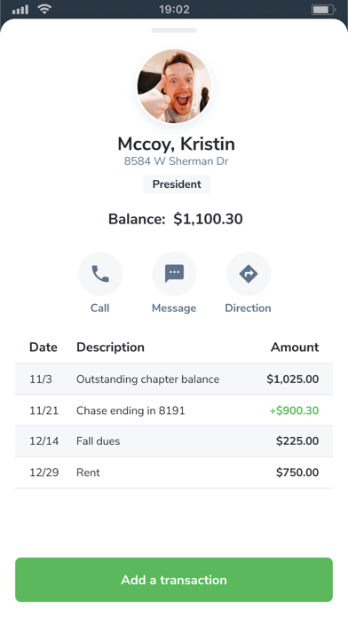Tap the battery indicator icon
The height and width of the screenshot is (617, 348).
pyautogui.click(x=323, y=10)
